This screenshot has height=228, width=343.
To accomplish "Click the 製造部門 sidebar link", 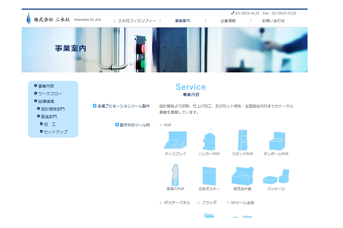I will click(49, 116).
